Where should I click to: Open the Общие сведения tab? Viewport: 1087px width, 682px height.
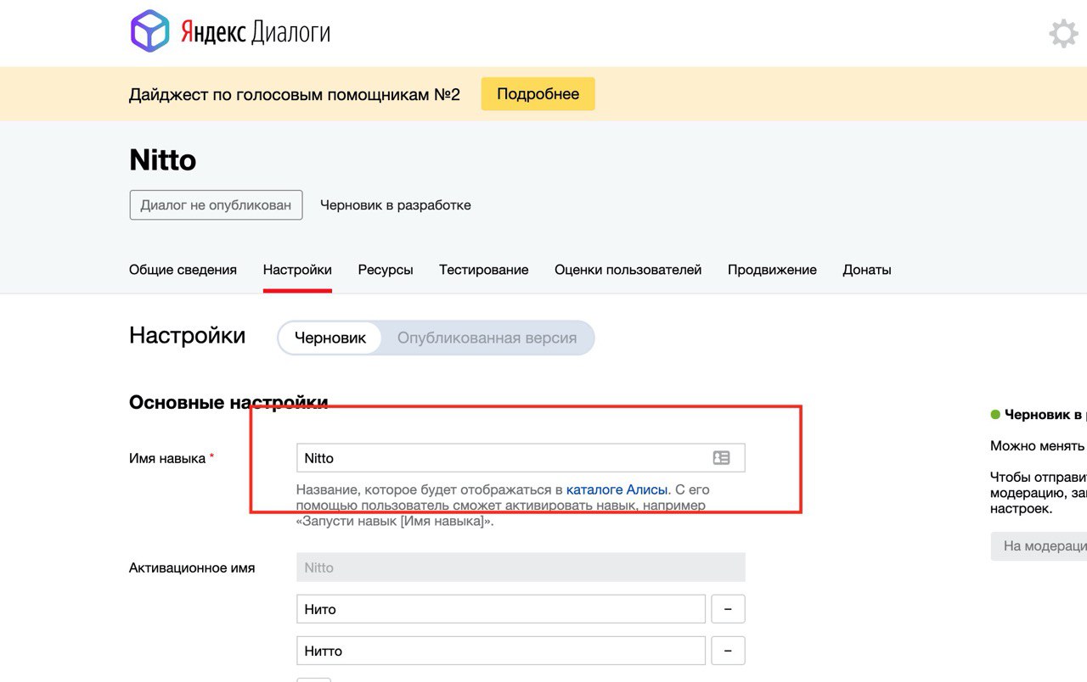pos(183,270)
